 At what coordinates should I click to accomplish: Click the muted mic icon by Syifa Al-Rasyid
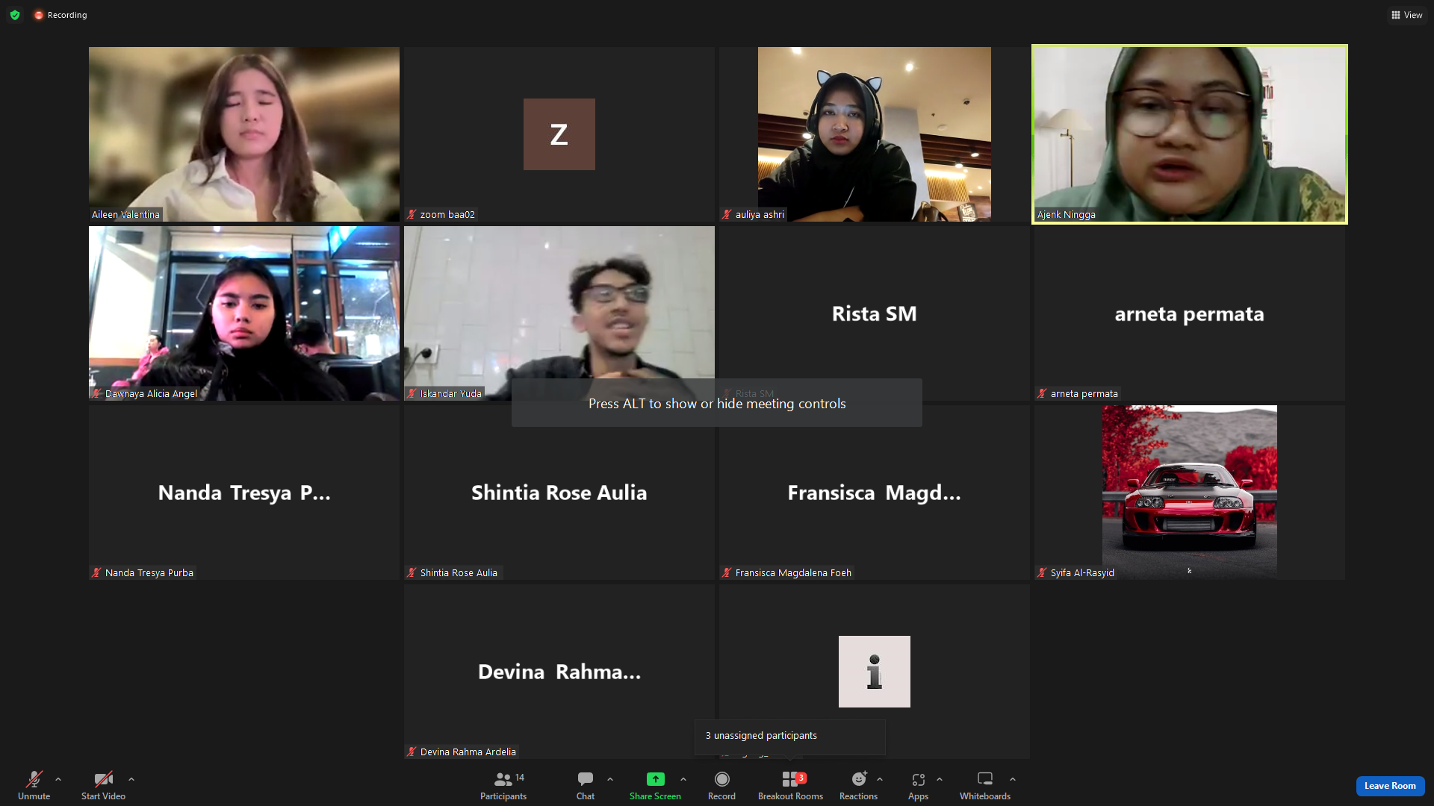click(1042, 572)
